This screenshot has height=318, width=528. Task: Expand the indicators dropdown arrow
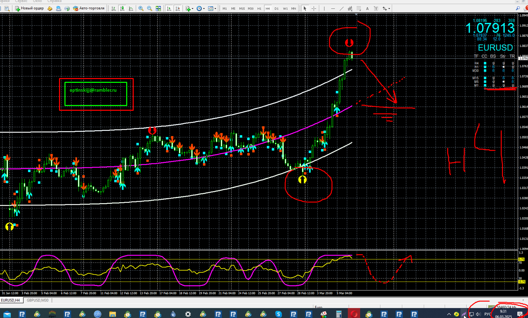[192, 9]
